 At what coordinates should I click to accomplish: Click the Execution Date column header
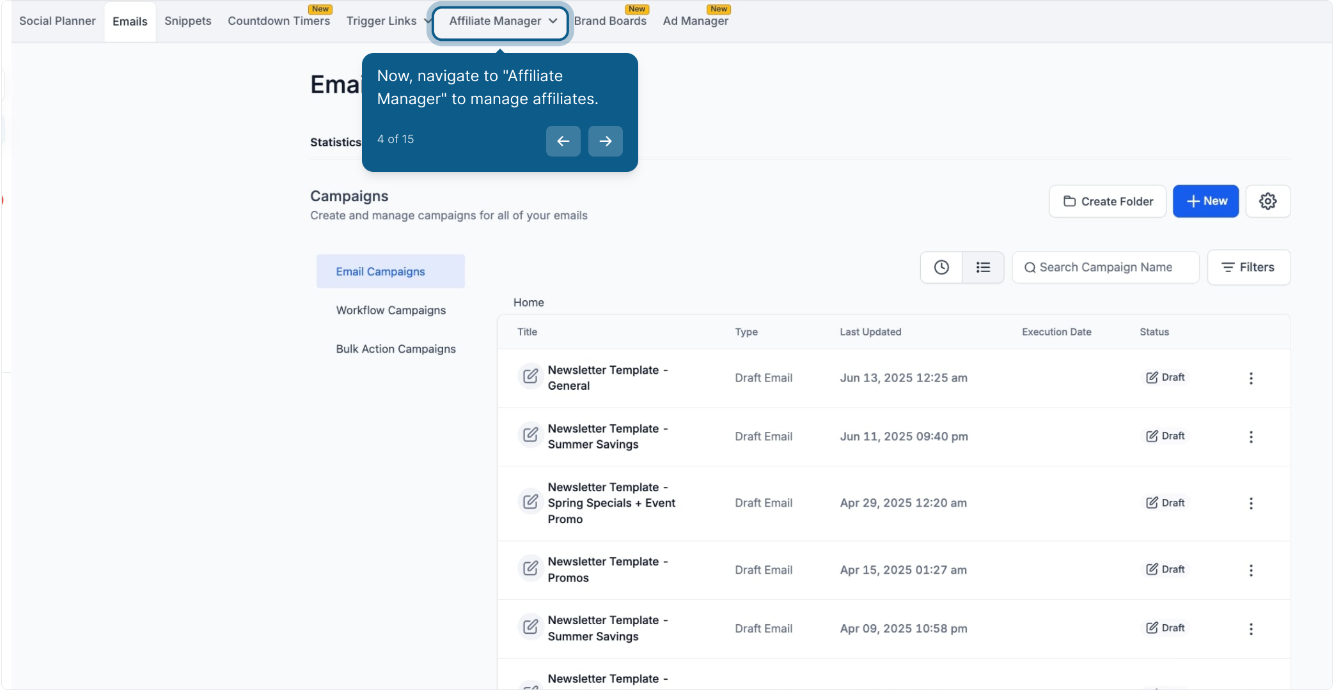pos(1056,332)
